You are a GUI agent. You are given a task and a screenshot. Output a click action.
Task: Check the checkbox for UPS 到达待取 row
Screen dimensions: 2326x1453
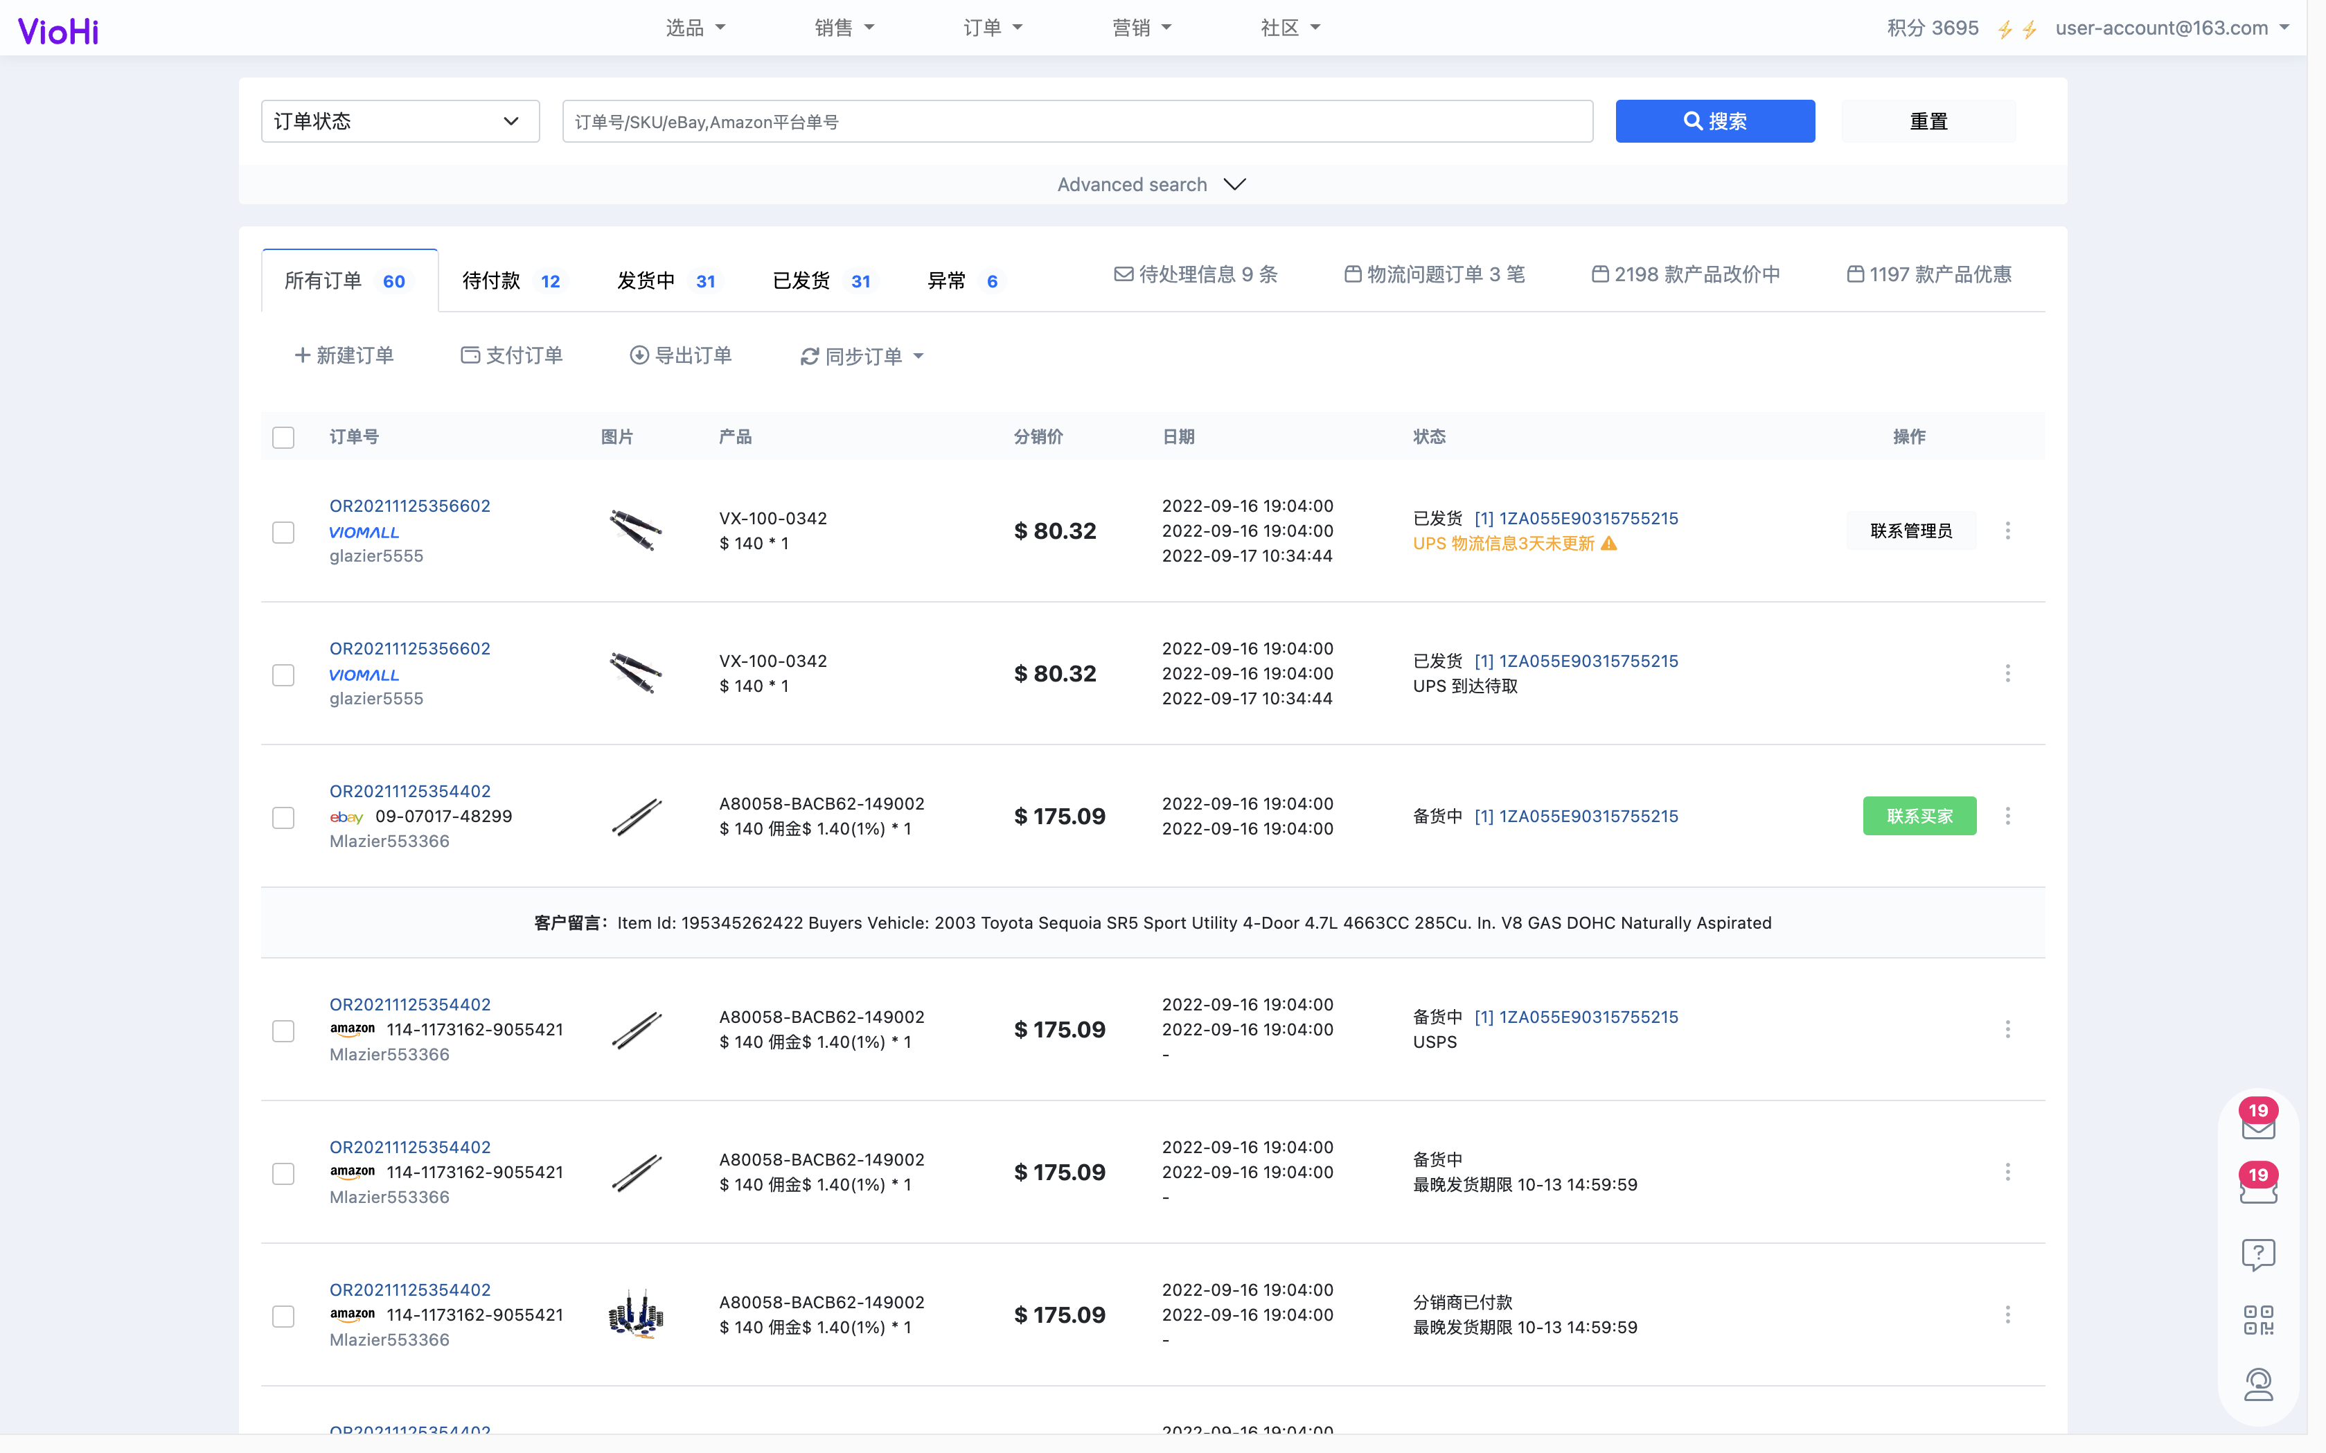coord(283,675)
